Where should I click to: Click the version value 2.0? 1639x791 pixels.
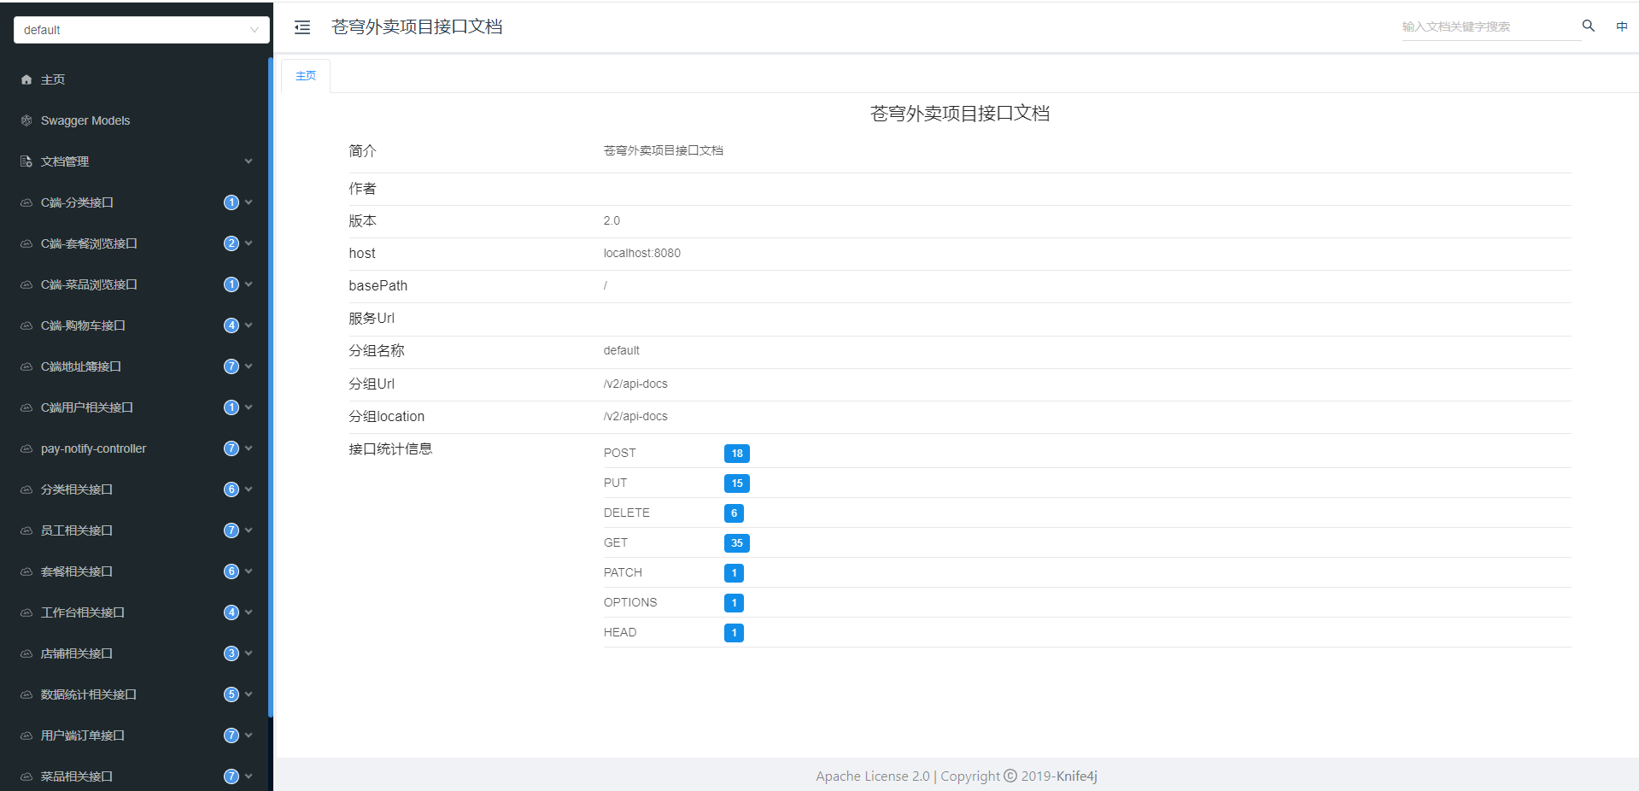click(x=612, y=220)
